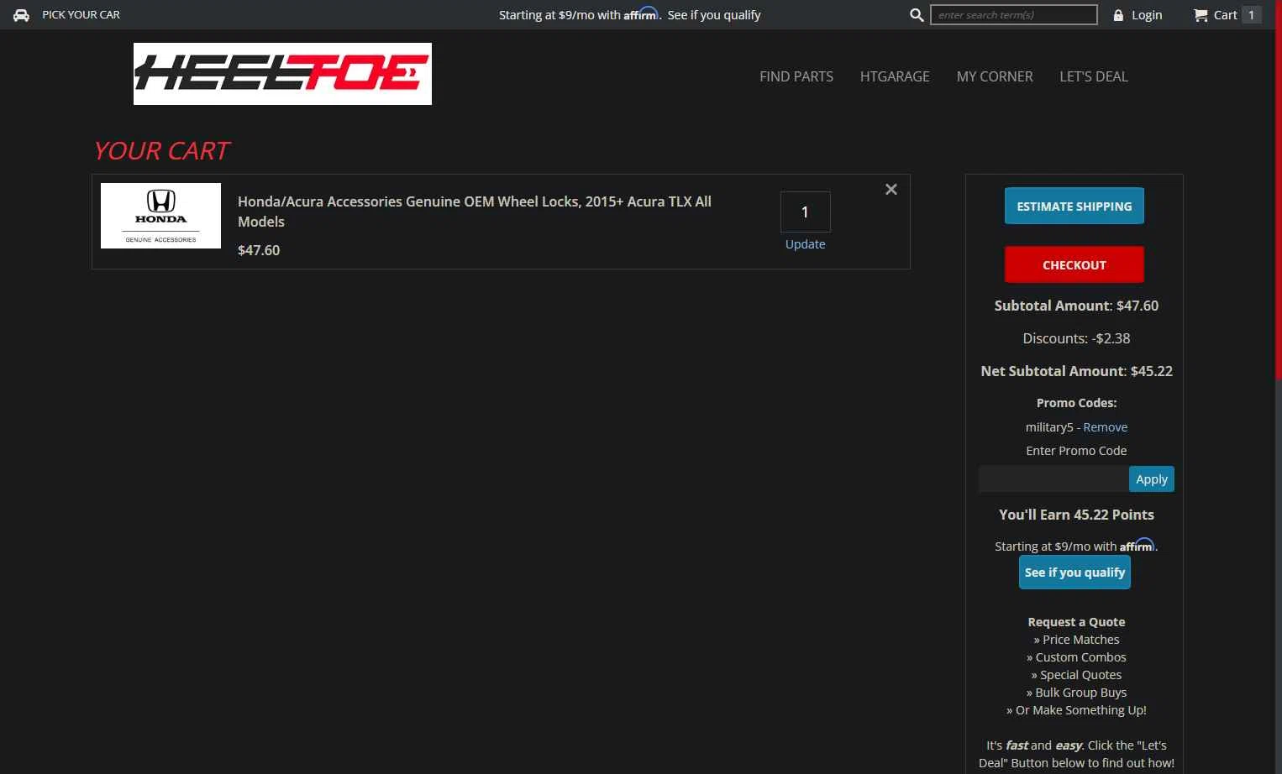Click the Affirm logo in top banner
This screenshot has width=1282, height=774.
(641, 14)
